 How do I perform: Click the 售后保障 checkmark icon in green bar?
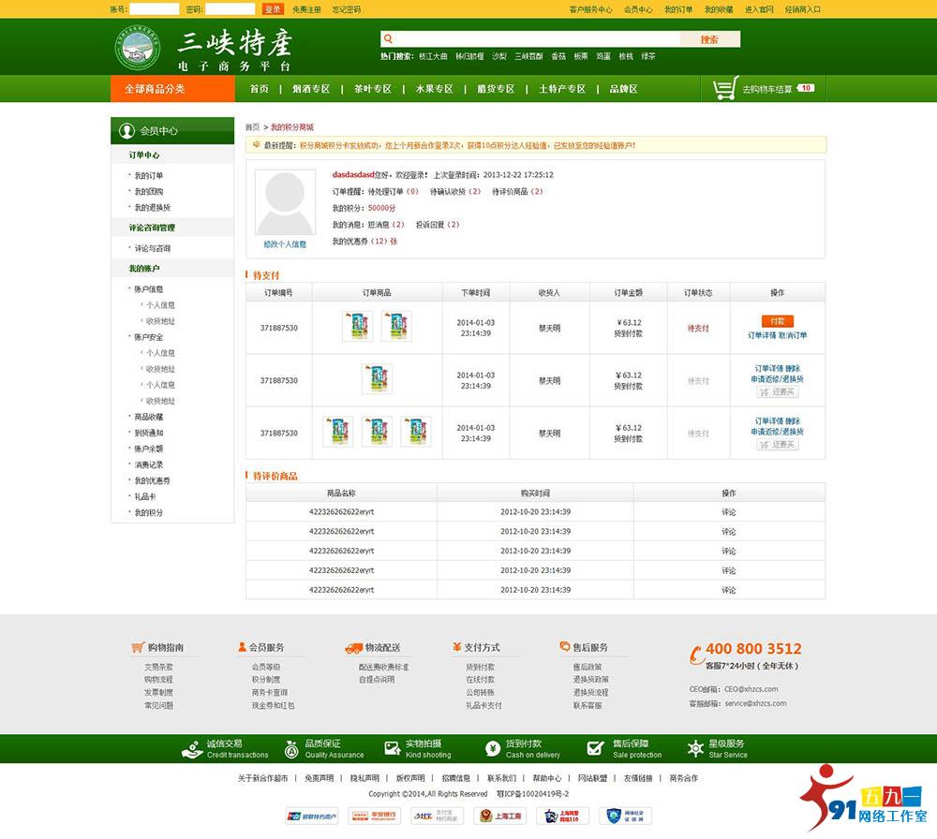tap(595, 748)
